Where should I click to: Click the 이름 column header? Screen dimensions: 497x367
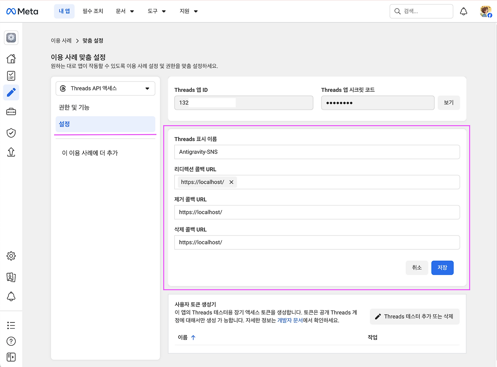[x=183, y=338]
